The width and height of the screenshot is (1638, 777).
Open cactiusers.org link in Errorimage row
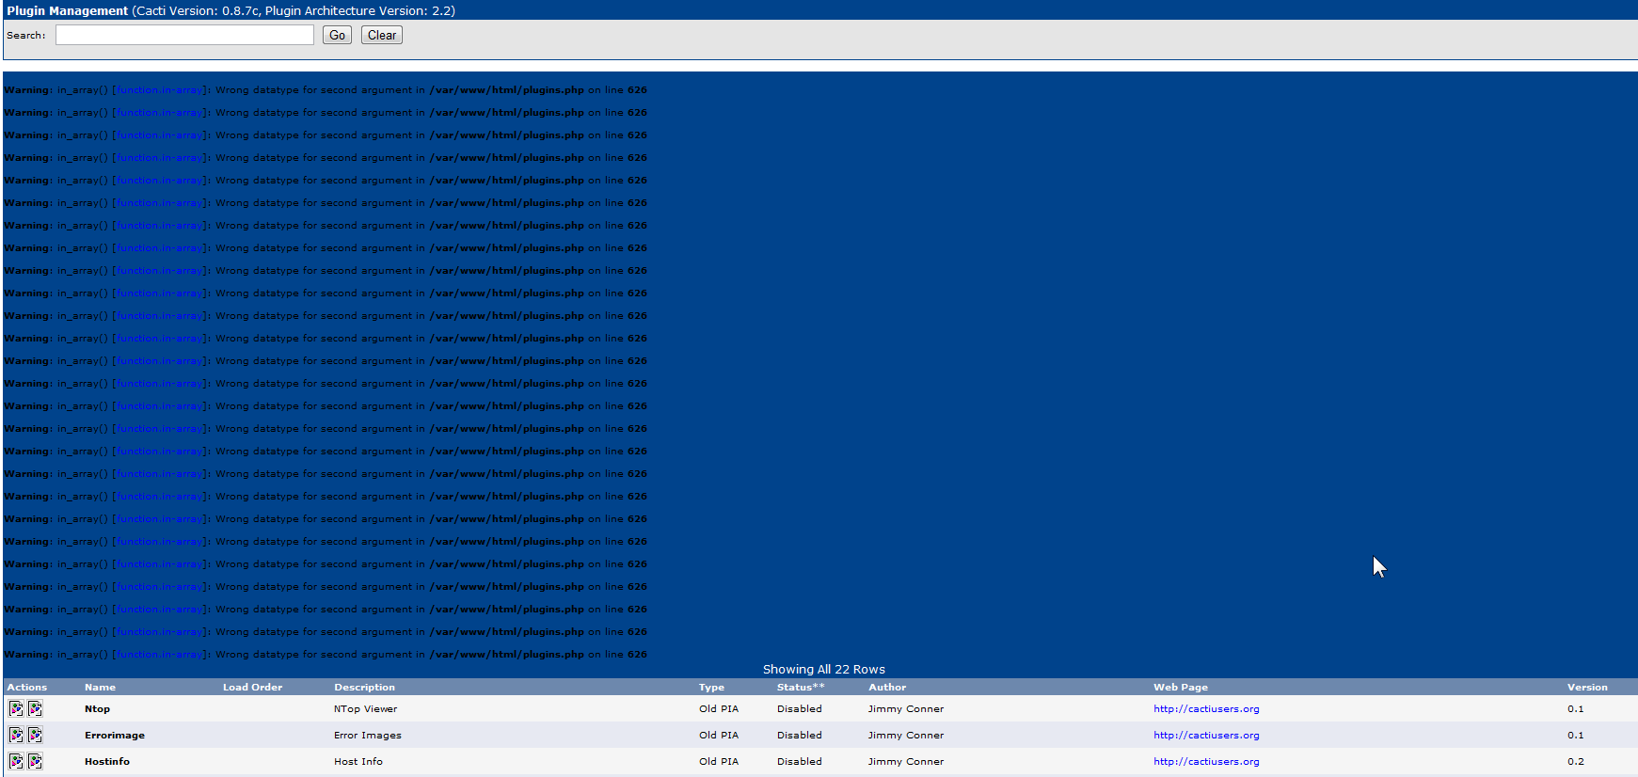pyautogui.click(x=1206, y=736)
